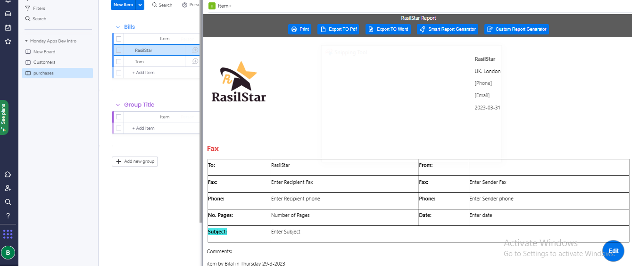The height and width of the screenshot is (266, 632).
Task: Open Favorites star icon in sidebar
Action: (8, 42)
